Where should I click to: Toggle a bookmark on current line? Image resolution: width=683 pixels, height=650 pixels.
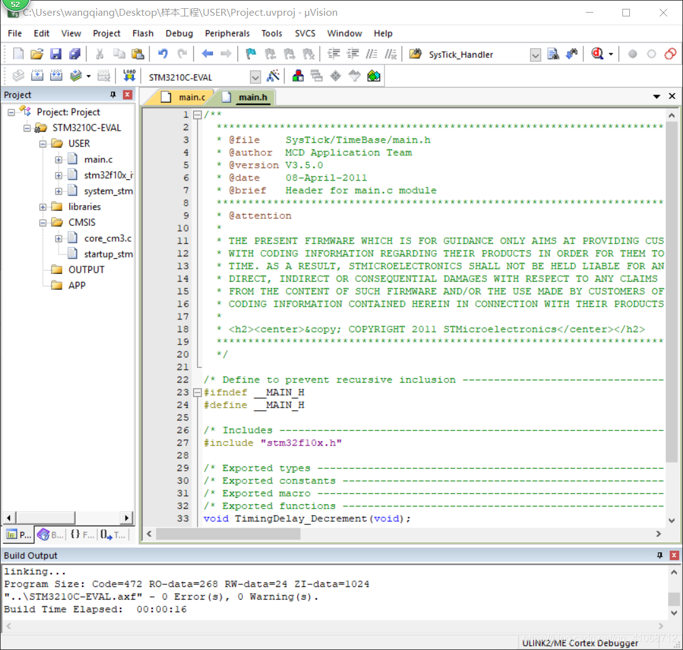click(x=251, y=54)
